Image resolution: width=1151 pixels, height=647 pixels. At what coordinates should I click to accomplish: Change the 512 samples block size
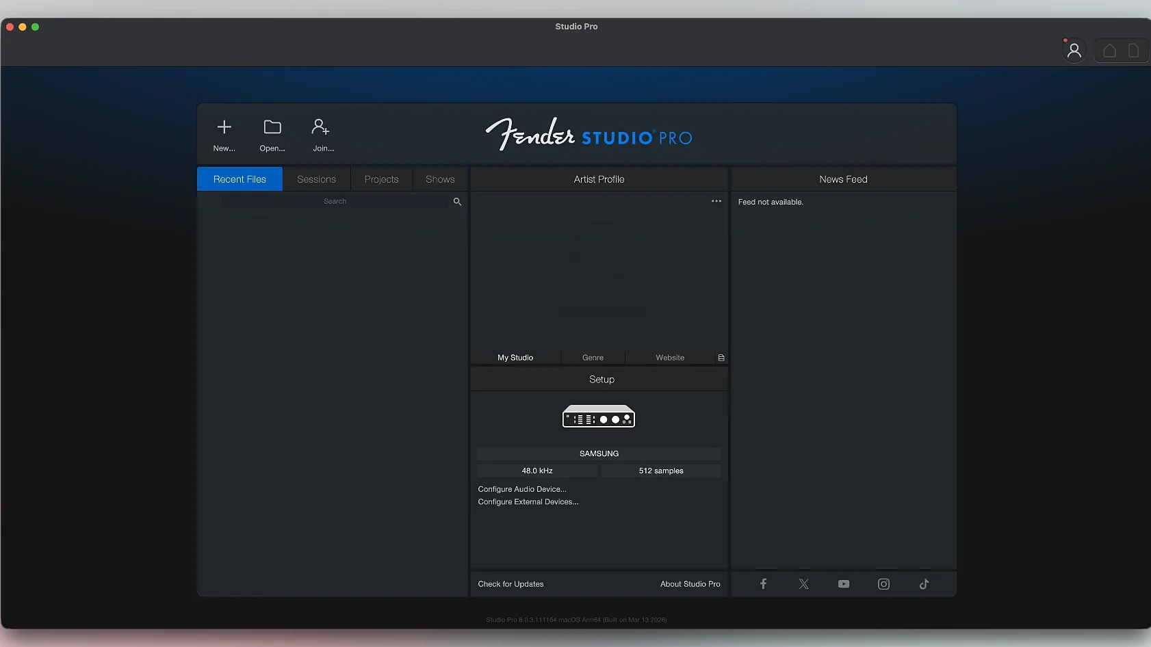click(x=661, y=471)
